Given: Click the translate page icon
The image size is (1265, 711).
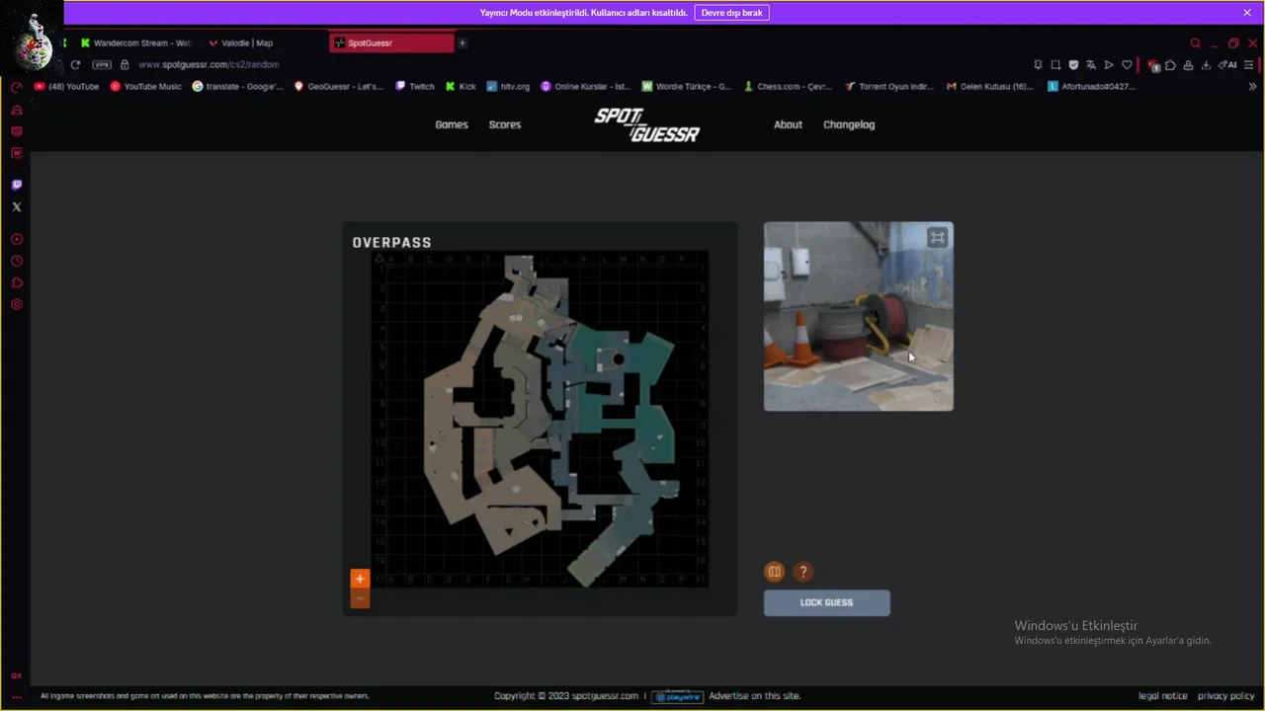Looking at the screenshot, I should [x=1091, y=65].
